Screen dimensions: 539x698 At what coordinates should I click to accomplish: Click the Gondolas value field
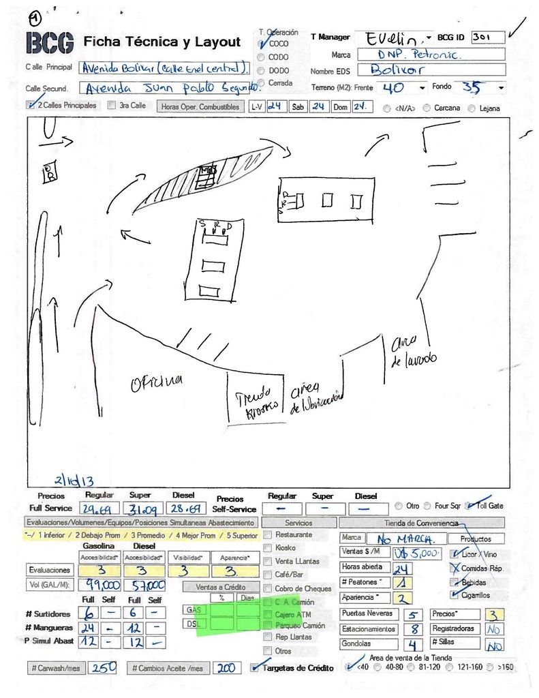(x=412, y=645)
